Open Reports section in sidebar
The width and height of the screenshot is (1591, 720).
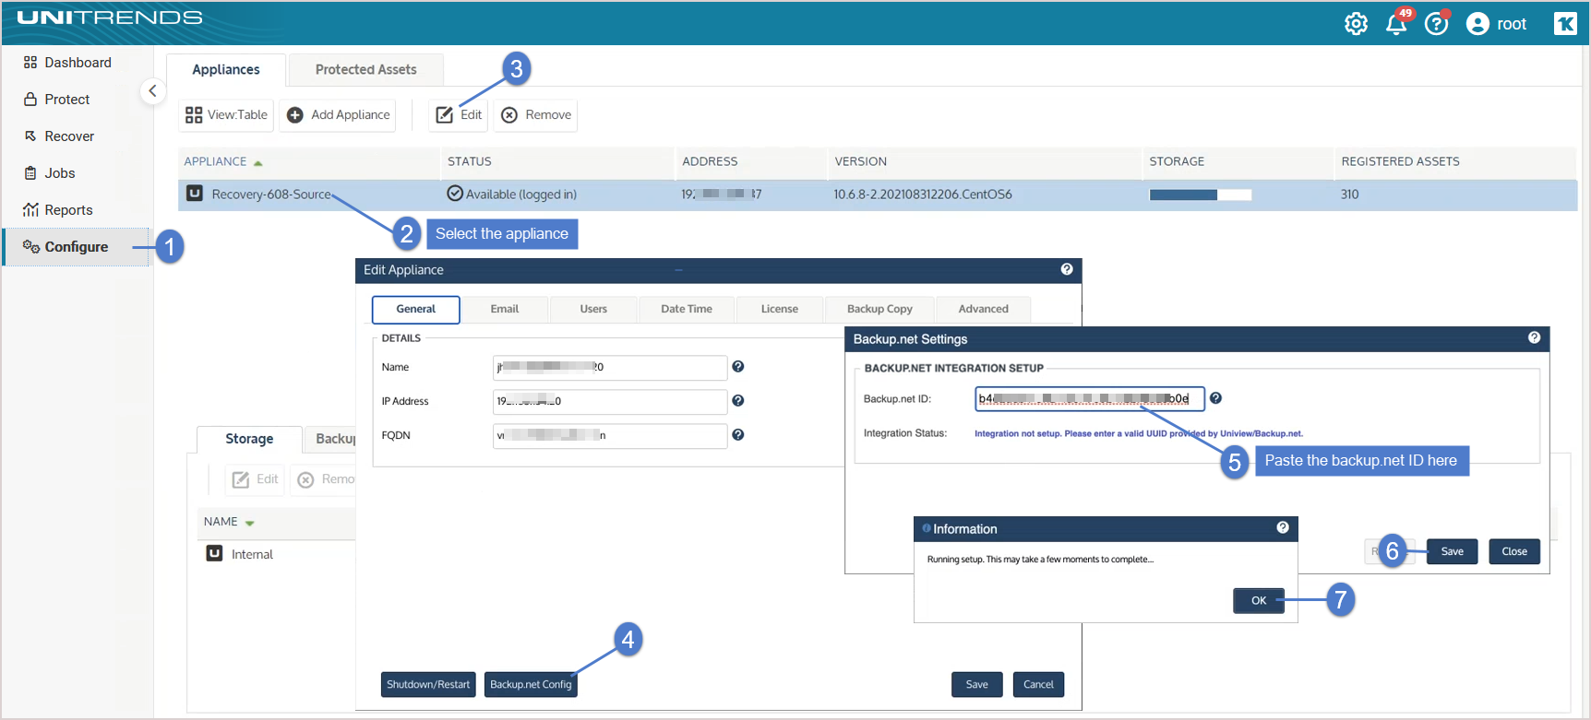[58, 210]
